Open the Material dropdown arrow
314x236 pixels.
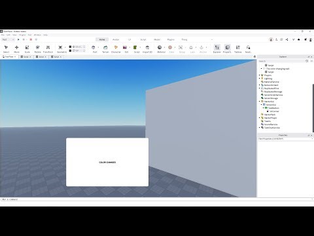164,47
